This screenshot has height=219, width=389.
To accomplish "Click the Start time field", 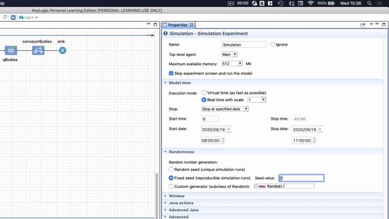I will tap(210, 119).
